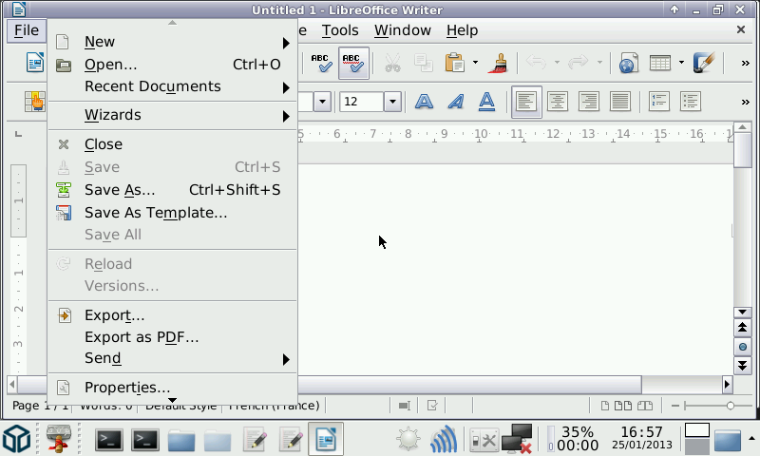Viewport: 760px width, 456px height.
Task: Click the Bold letter A icon
Action: point(424,102)
